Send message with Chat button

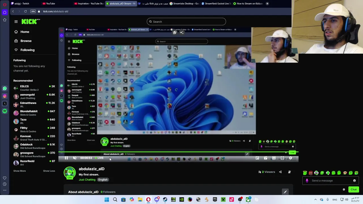(354, 190)
